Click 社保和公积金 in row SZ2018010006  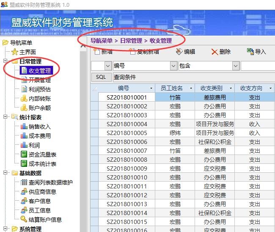pyautogui.click(x=215, y=142)
